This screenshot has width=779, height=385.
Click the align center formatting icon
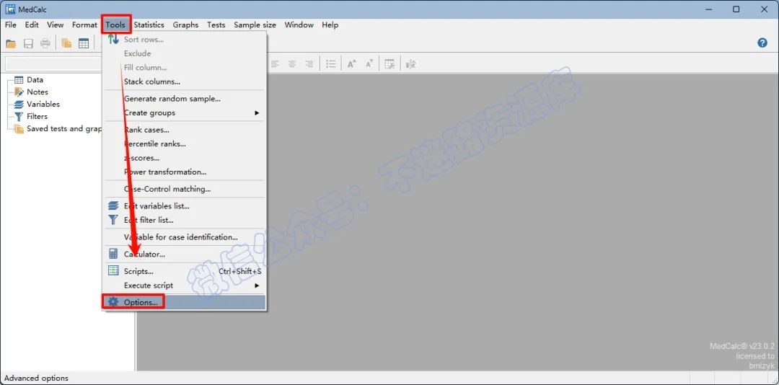[x=292, y=64]
